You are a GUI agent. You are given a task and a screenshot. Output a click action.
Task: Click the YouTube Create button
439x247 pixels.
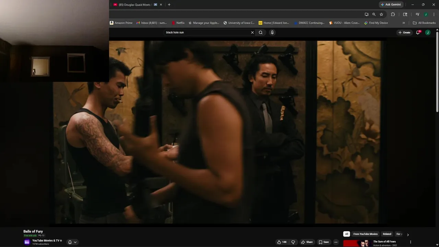tap(404, 33)
